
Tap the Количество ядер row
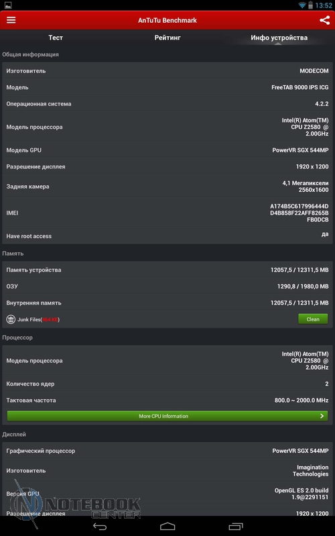coord(167,384)
